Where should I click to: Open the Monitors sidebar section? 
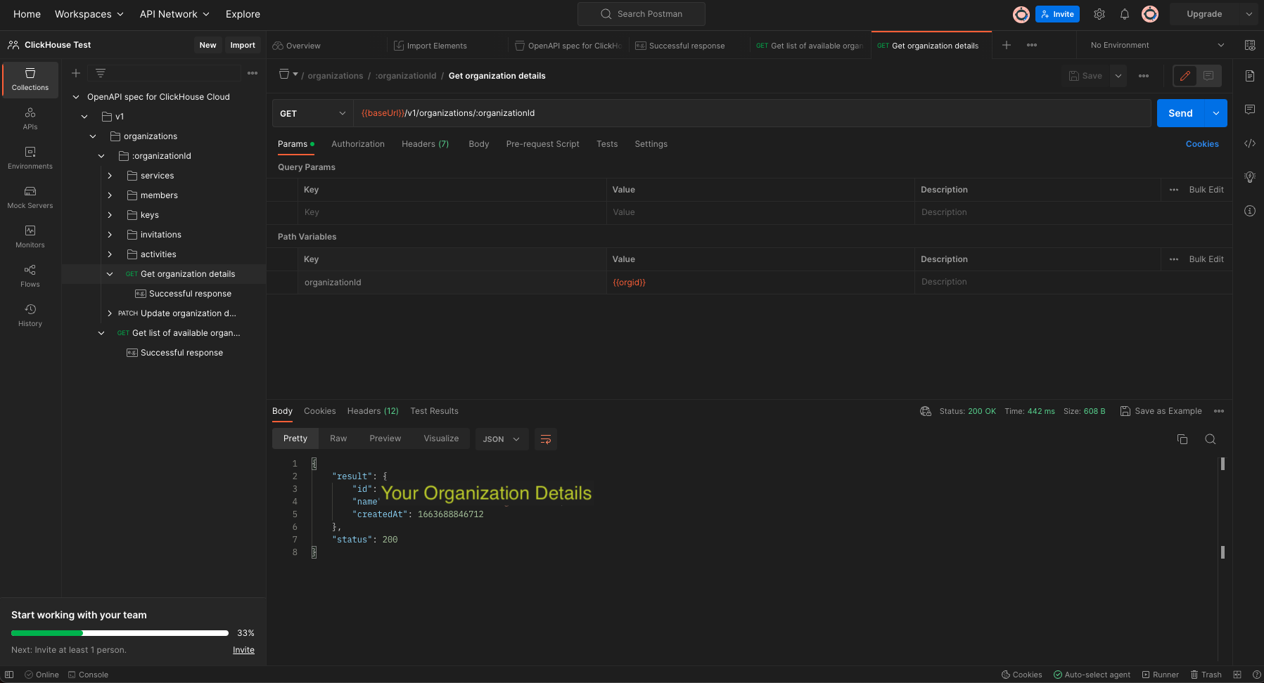pyautogui.click(x=30, y=236)
